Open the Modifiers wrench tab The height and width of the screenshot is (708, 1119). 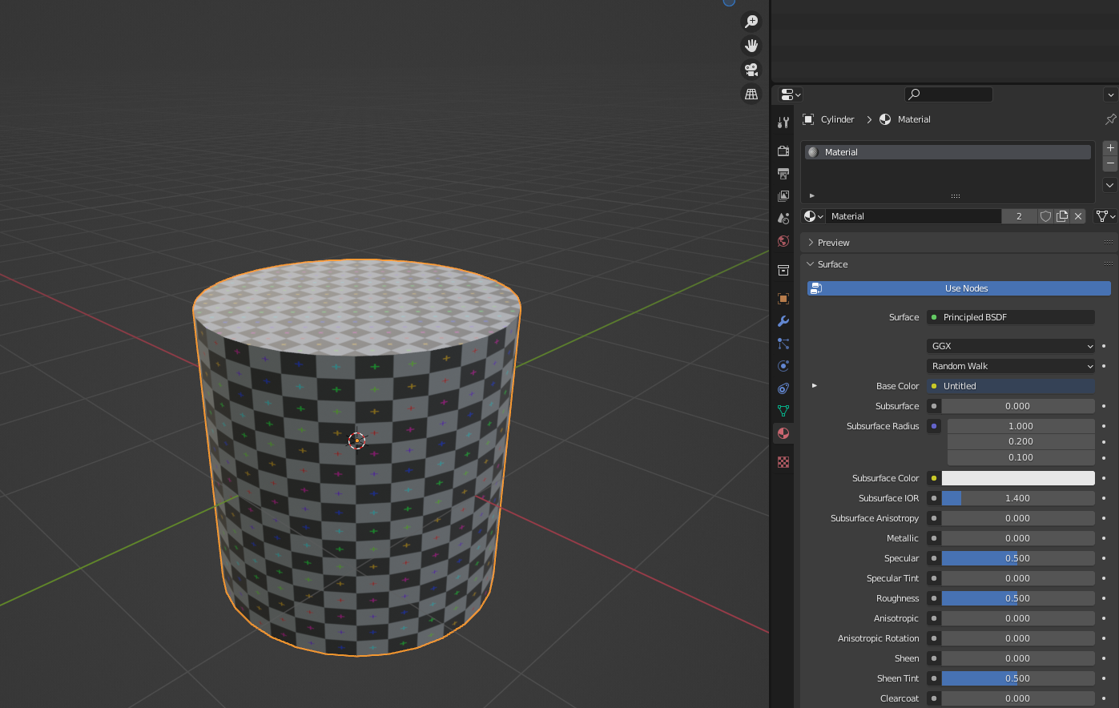[783, 321]
